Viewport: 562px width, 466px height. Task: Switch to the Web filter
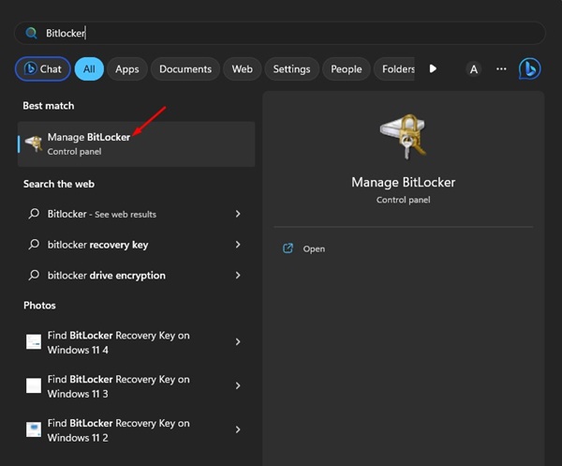coord(243,68)
